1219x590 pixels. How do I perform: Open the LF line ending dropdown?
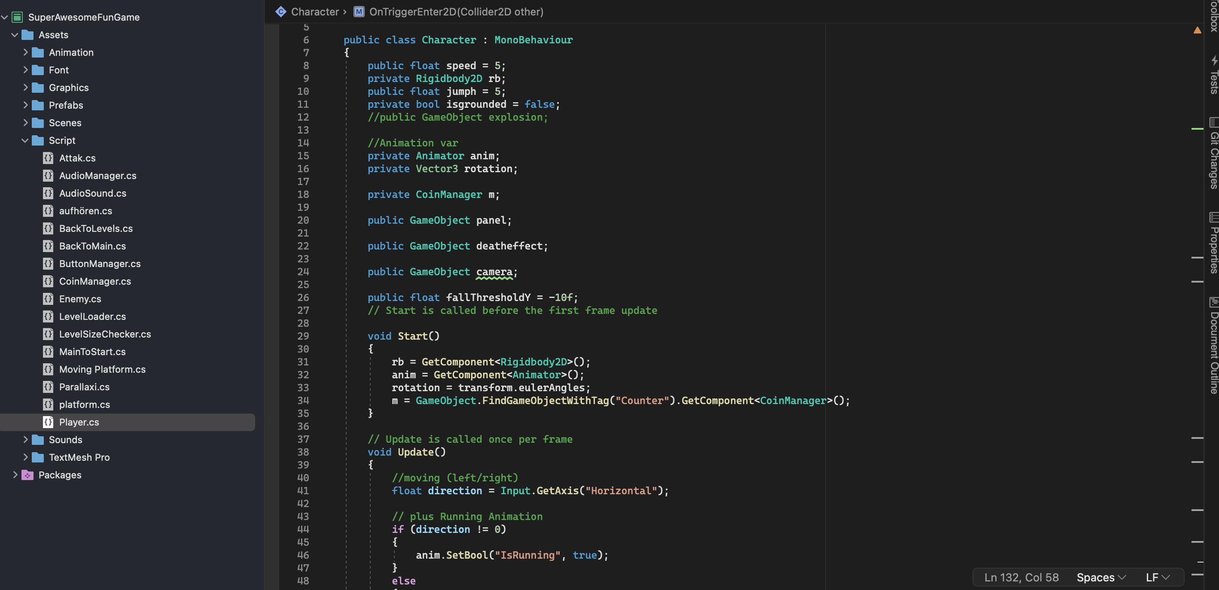tap(1158, 577)
